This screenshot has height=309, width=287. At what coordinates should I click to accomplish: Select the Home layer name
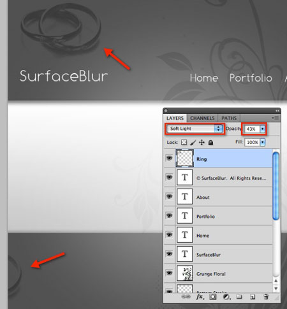tap(203, 236)
